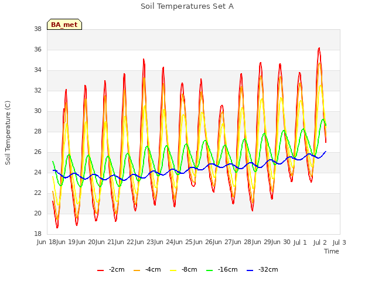375x281 pixels.
Task: Click the Jul 1 x-axis date label
Action: [x=300, y=242]
